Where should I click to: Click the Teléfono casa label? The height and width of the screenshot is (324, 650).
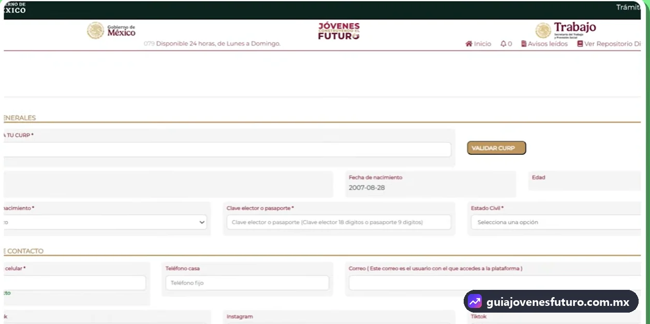183,268
